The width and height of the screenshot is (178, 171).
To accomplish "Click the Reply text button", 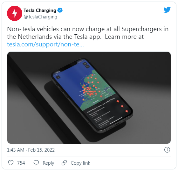I will (x=48, y=163).
